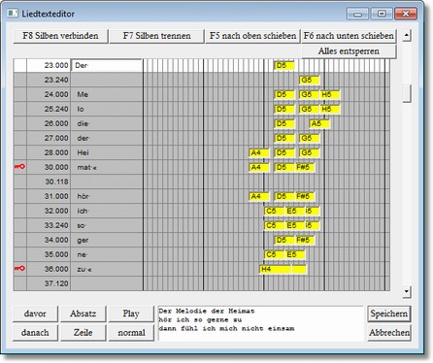Click the H5 note block in row 25.240
Screen dimensions: 433x363
click(330, 109)
